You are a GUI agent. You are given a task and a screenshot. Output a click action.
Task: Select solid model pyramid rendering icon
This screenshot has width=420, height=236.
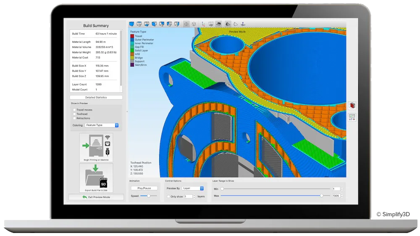(x=228, y=24)
